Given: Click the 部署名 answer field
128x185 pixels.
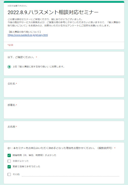Looking at the screenshot, I should click(x=64, y=112).
